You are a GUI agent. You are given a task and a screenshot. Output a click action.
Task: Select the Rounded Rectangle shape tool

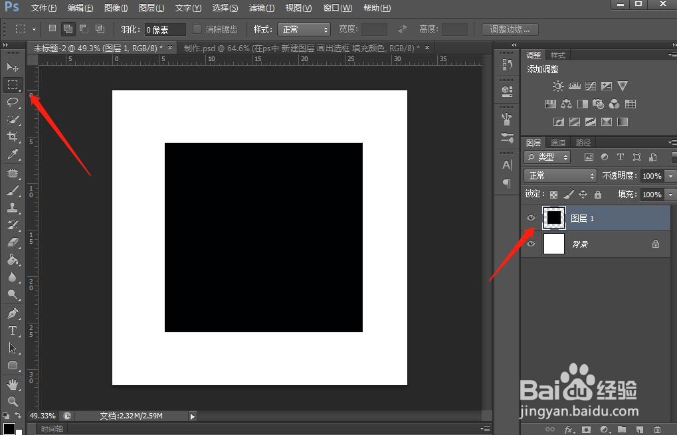click(13, 365)
